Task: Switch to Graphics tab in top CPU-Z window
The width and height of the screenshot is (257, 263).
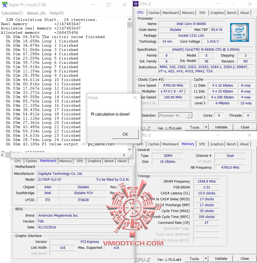Action: point(217,13)
